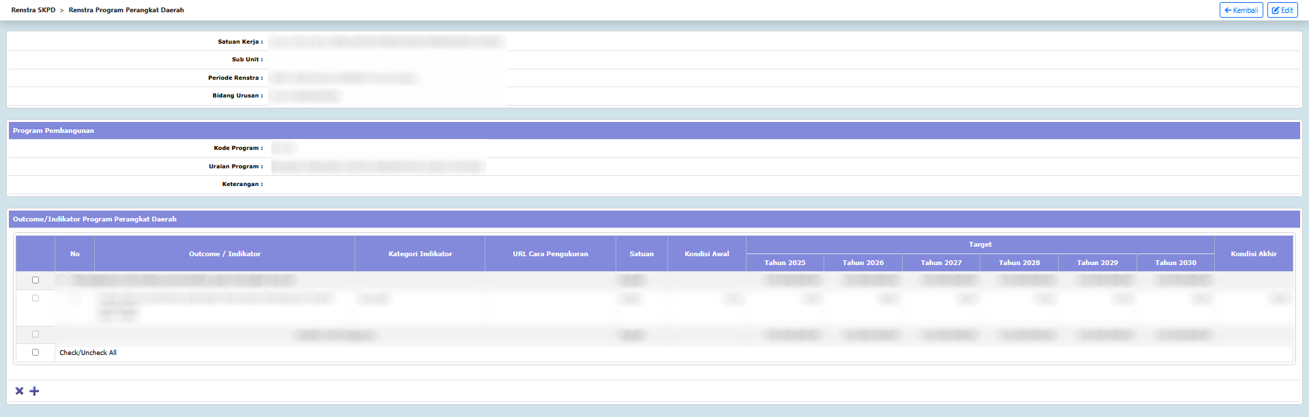Image resolution: width=1309 pixels, height=417 pixels.
Task: Tick the first table row checkbox
Action: point(35,280)
